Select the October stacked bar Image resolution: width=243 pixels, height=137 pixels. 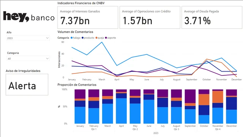tap(204, 107)
